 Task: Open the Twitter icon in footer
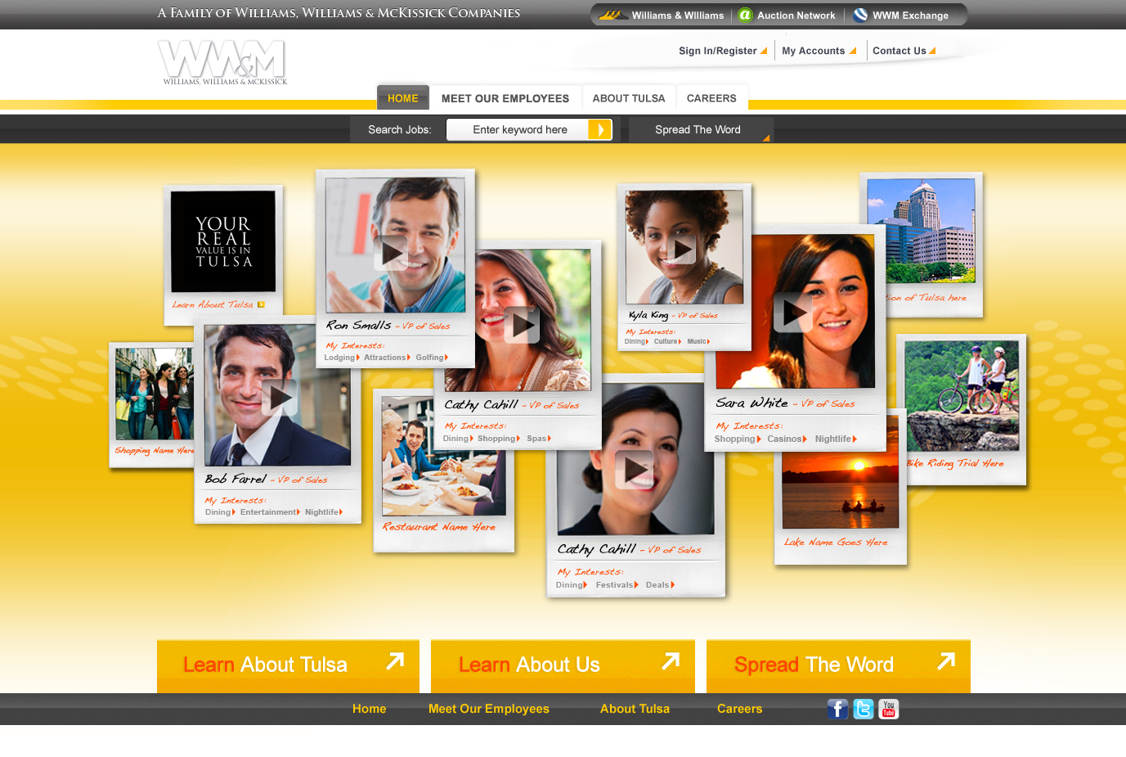click(864, 709)
